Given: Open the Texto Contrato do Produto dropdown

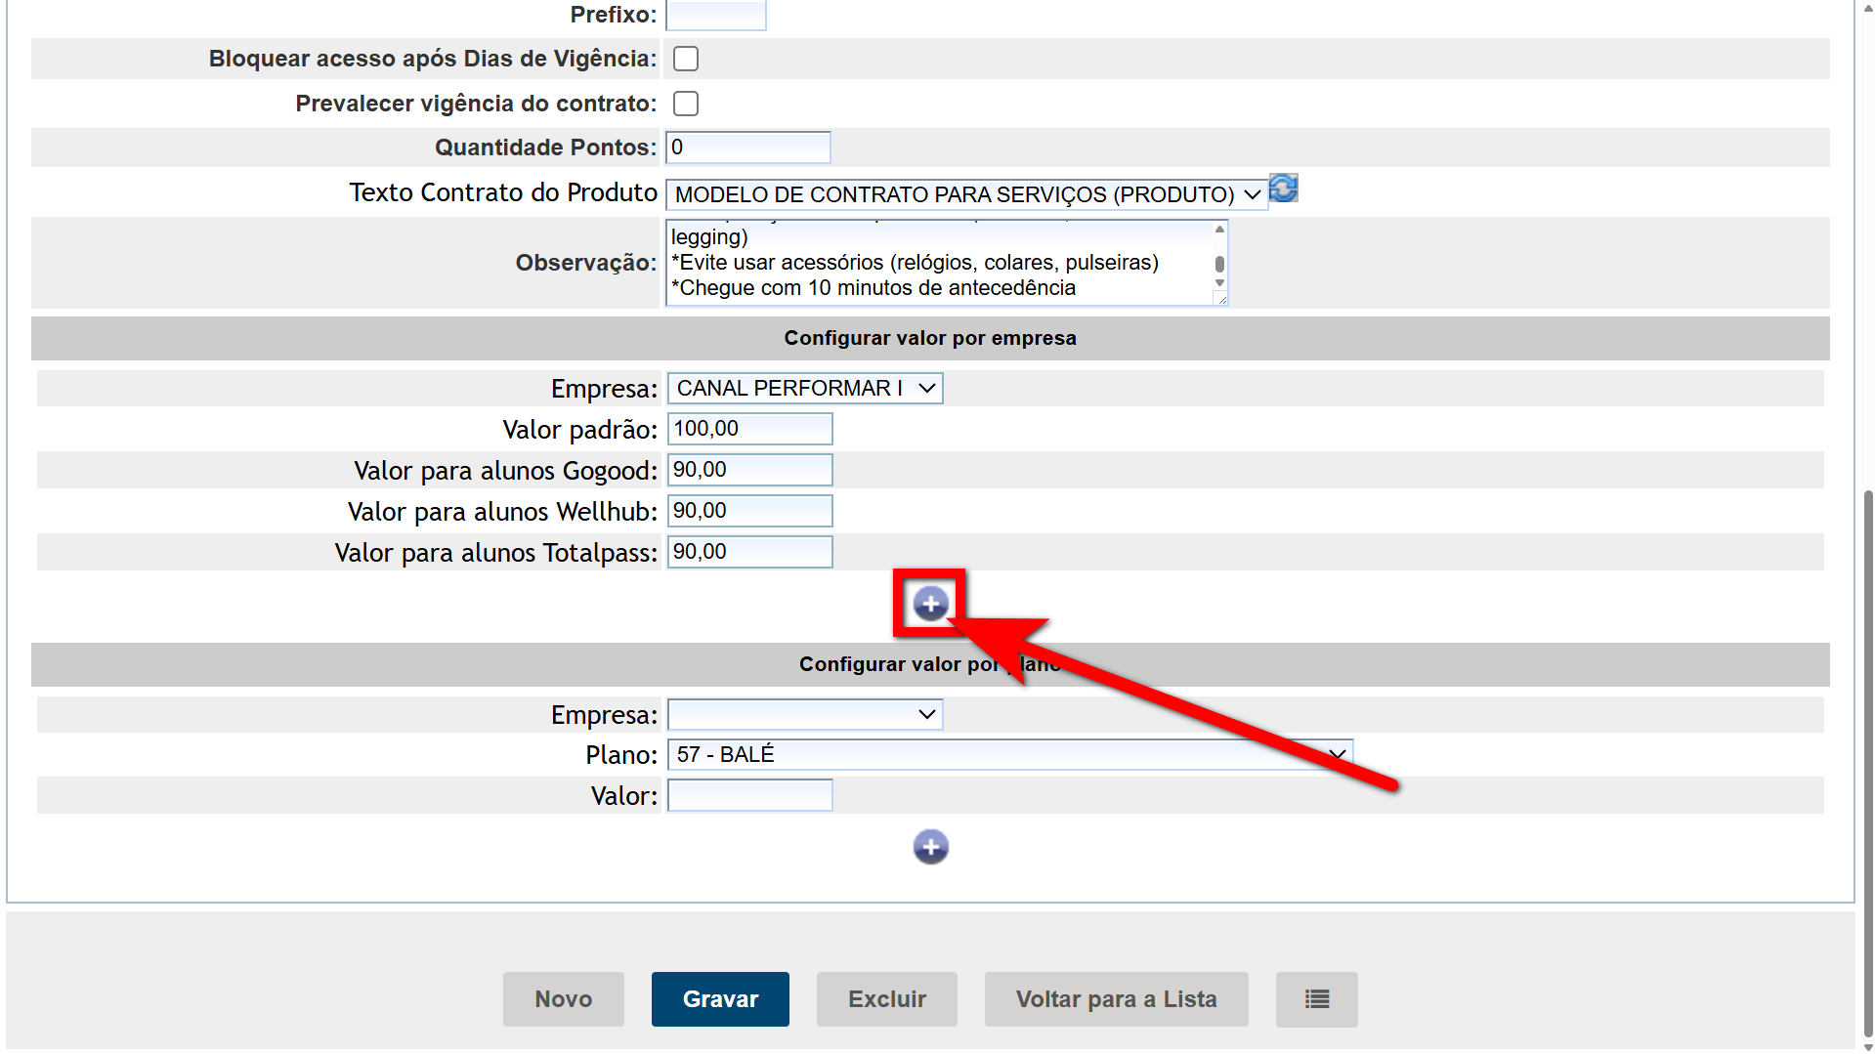Looking at the screenshot, I should (965, 194).
